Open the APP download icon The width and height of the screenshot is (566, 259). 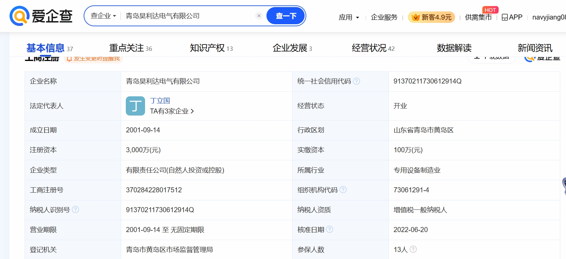coord(512,17)
